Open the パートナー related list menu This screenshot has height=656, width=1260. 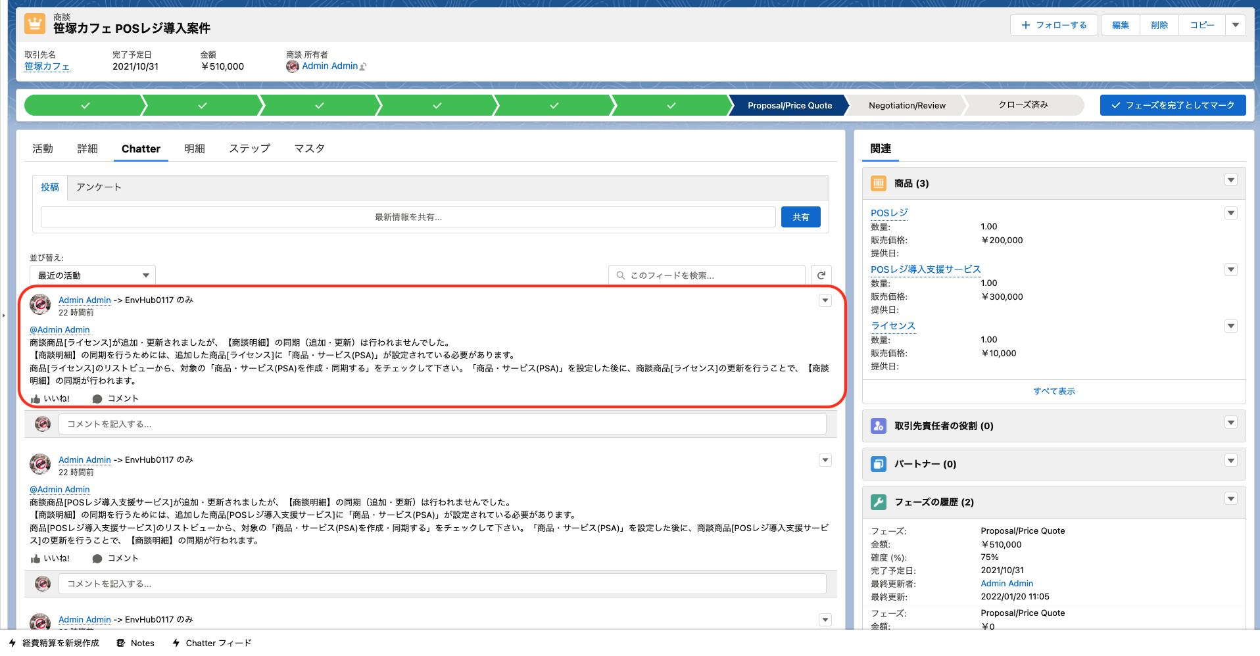1231,461
